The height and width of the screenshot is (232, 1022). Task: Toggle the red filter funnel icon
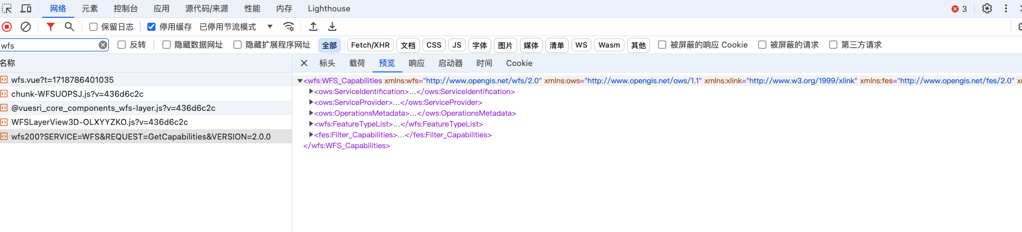(x=50, y=26)
